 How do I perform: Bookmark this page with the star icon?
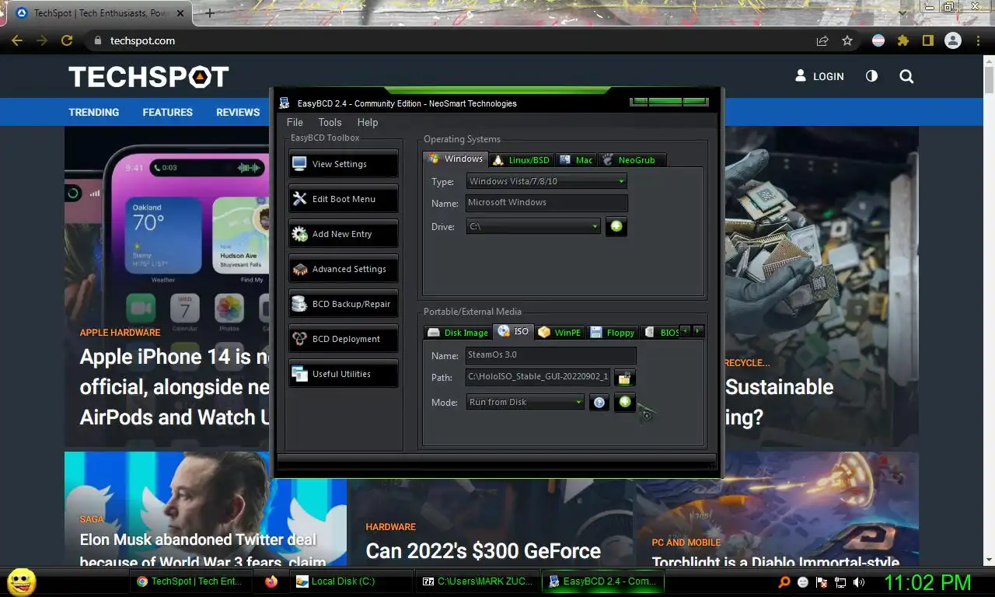tap(847, 40)
